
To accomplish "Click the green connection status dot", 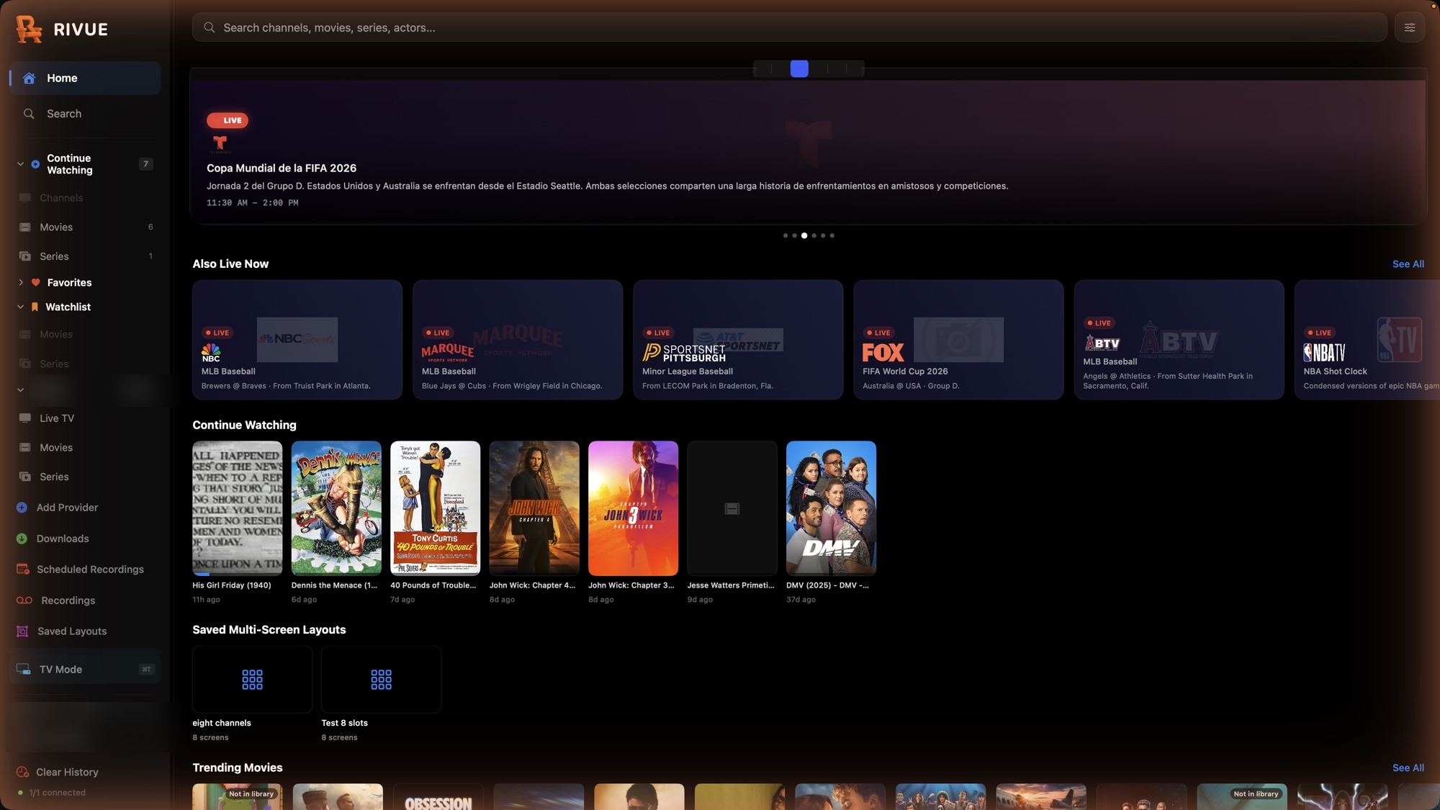I will [x=20, y=793].
